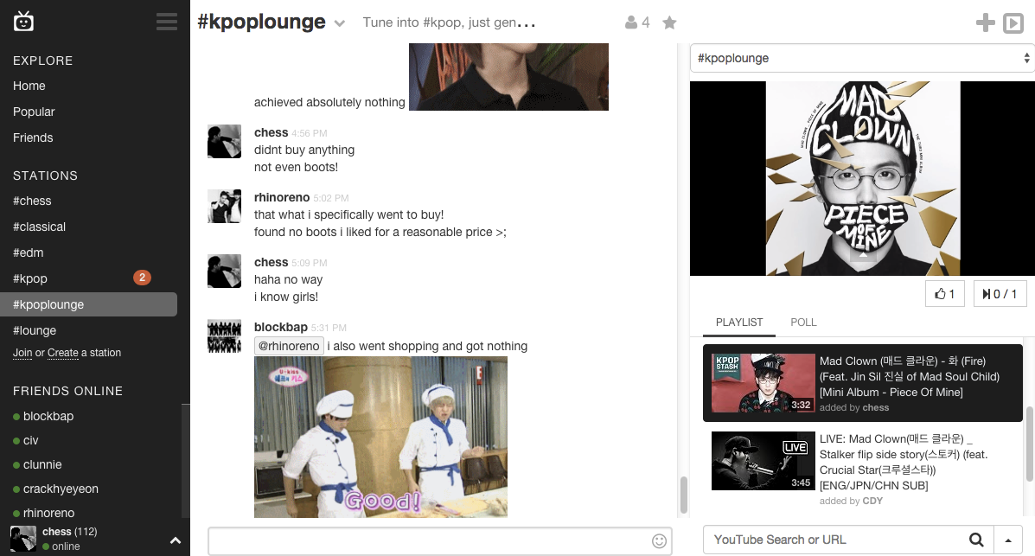Screen dimensions: 1035x556
Task: Open friend rhinoreno in friends list
Action: pyautogui.click(x=48, y=513)
